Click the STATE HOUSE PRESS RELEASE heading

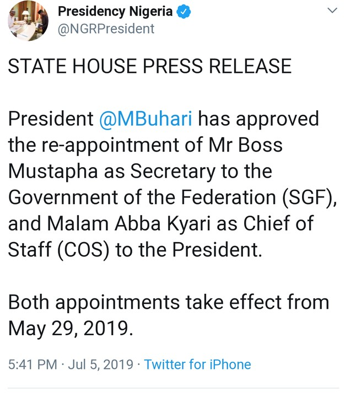(x=149, y=67)
